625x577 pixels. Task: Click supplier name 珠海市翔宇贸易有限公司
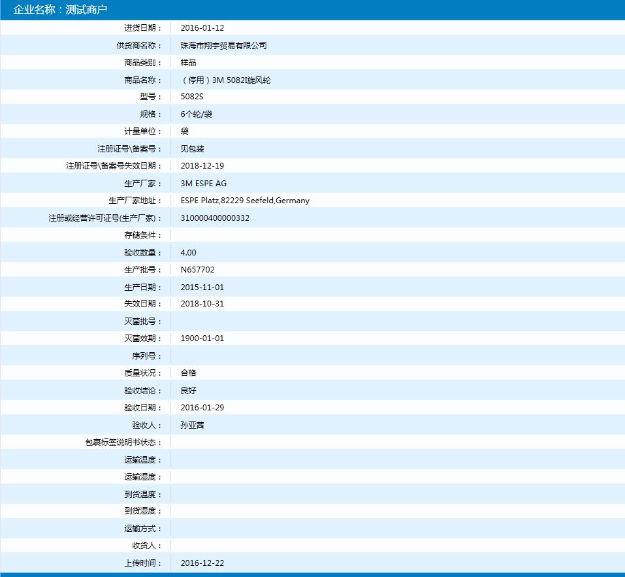(223, 46)
